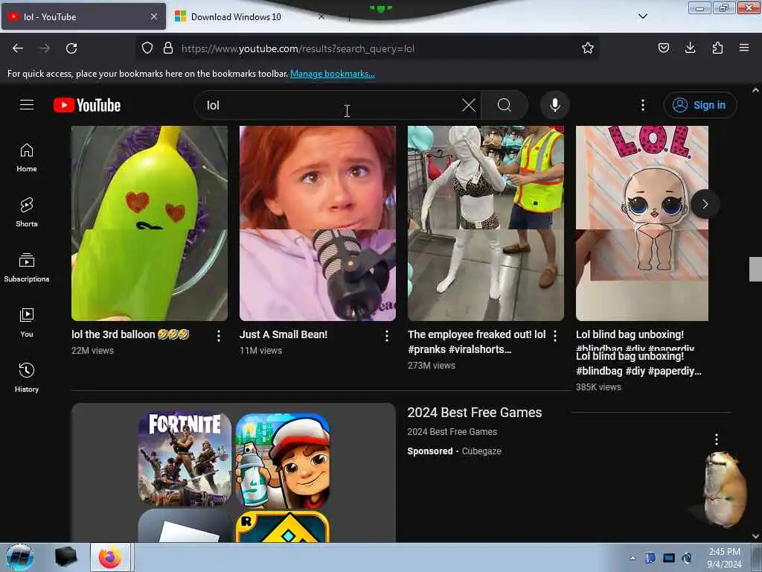Expand the list all tabs dropdown arrow
The image size is (762, 572).
click(643, 16)
